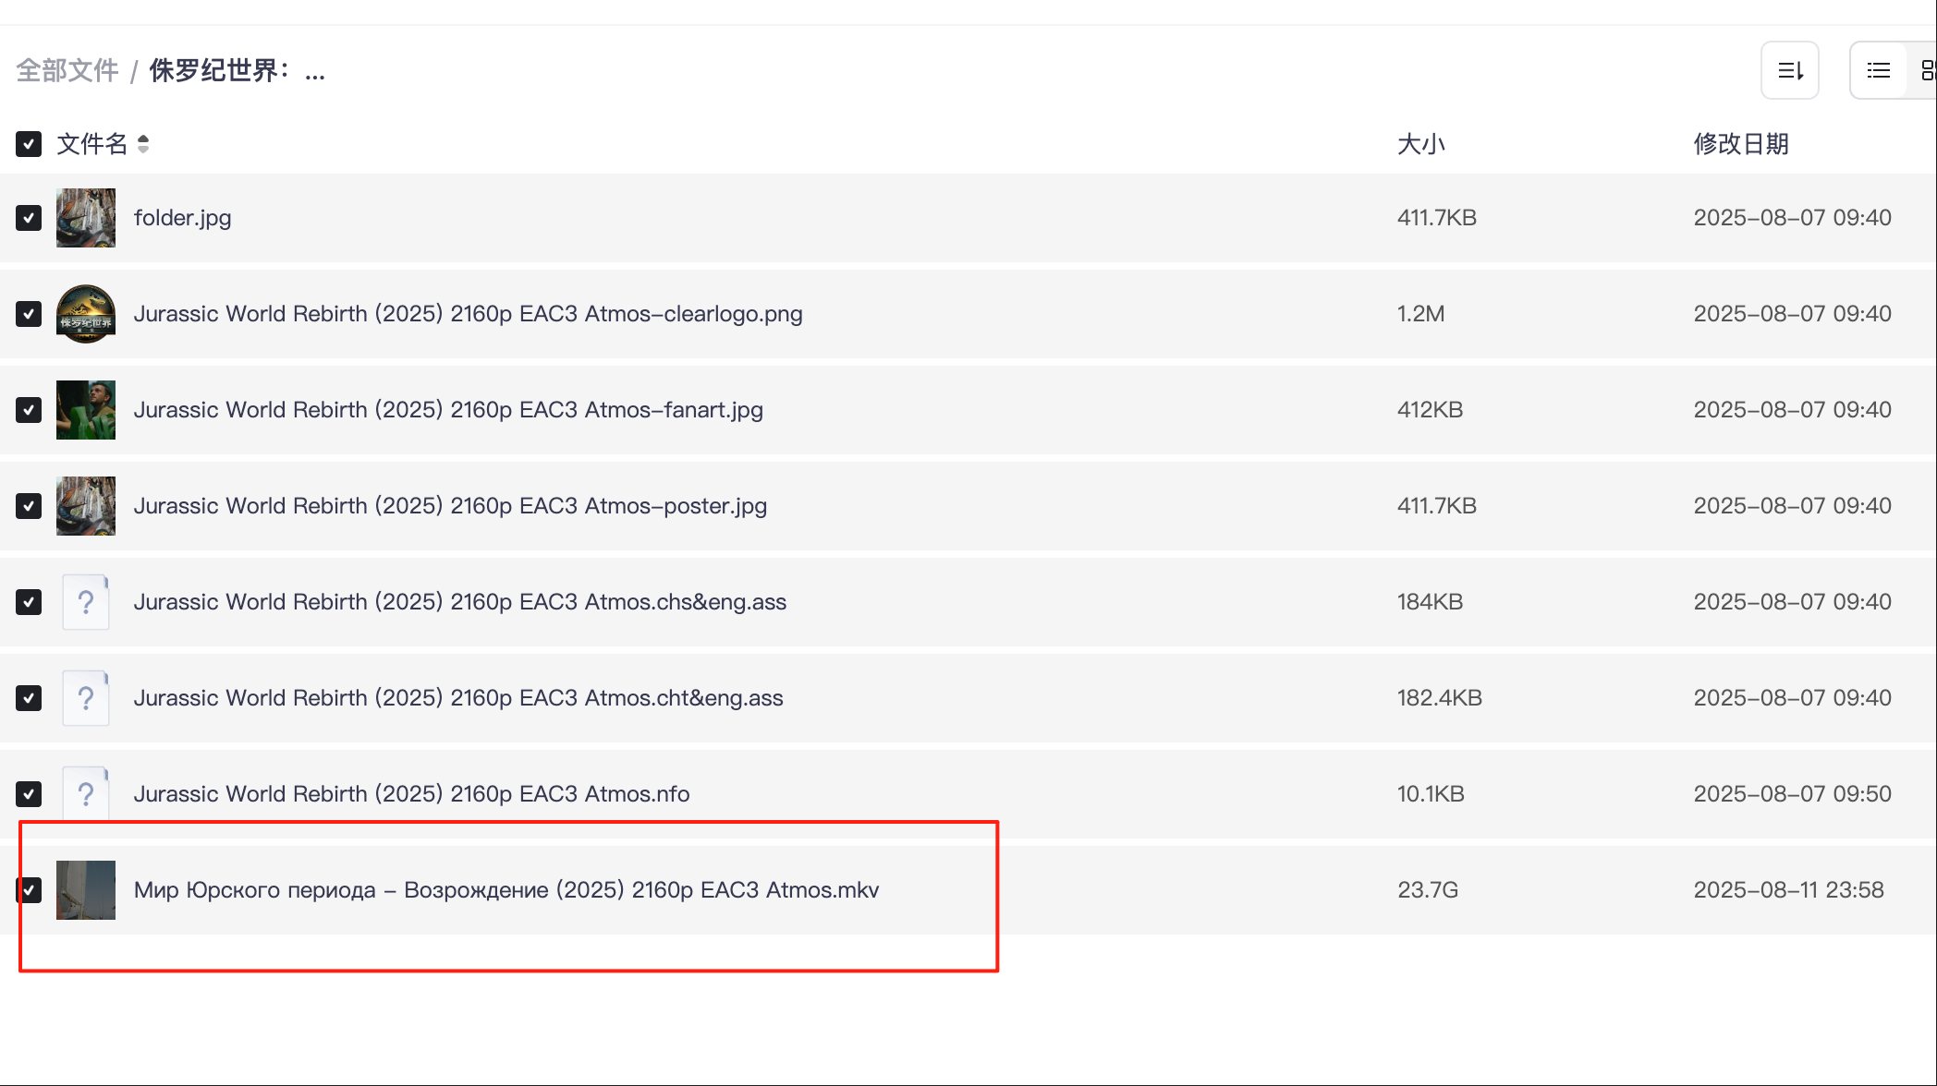Click the 10.1KB size value

(1431, 794)
